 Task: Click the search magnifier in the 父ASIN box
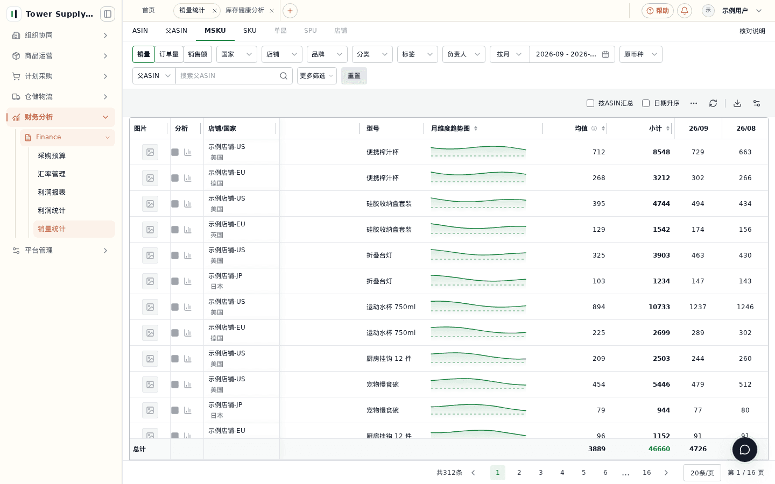pos(284,76)
